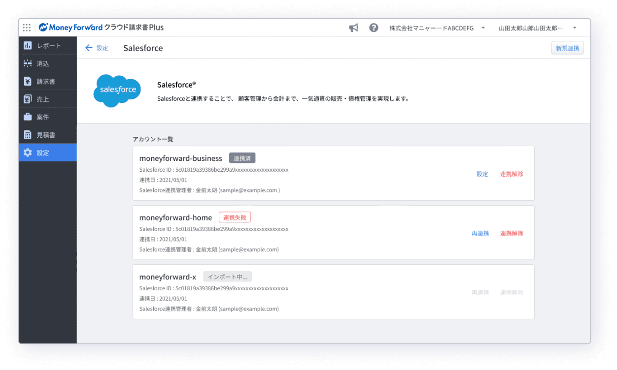This screenshot has height=370, width=617.
Task: Click Salesforce ID line of moneyforward-business
Action: pos(214,170)
